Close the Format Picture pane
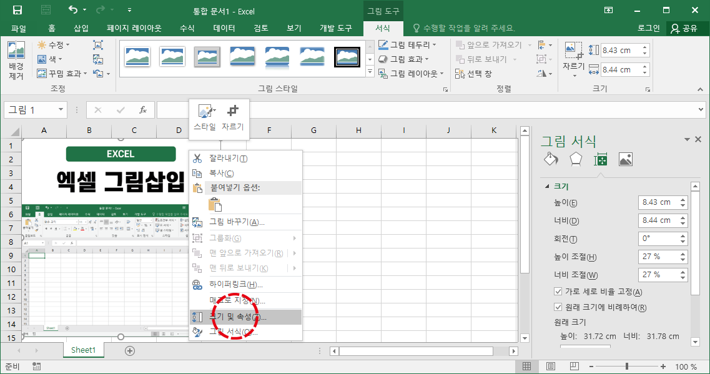This screenshot has height=374, width=710. pos(698,139)
